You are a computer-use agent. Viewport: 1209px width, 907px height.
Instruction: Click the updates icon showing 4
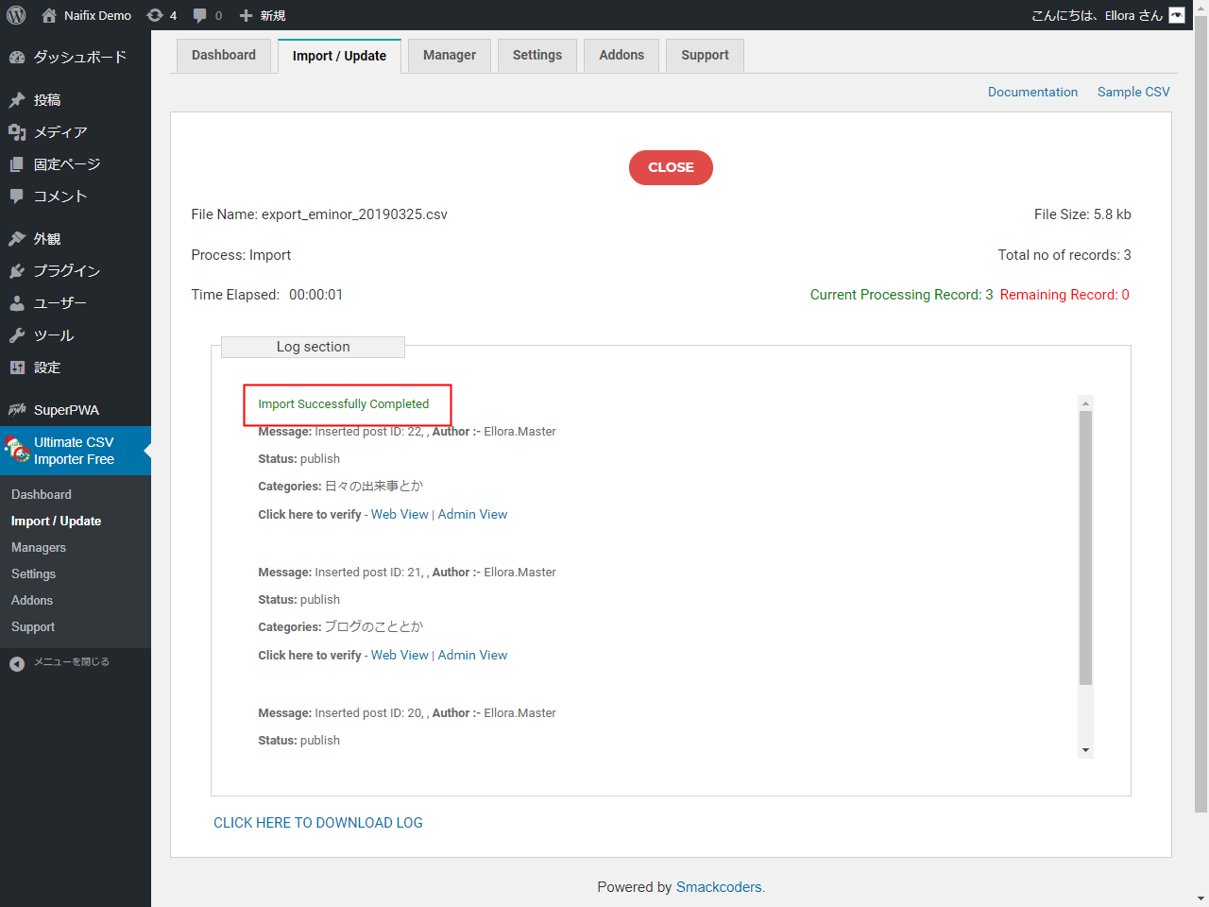pos(155,15)
